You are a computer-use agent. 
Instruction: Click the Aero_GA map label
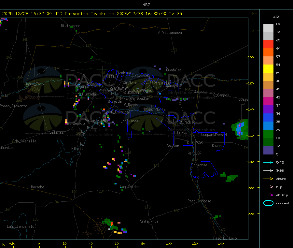coord(195,153)
